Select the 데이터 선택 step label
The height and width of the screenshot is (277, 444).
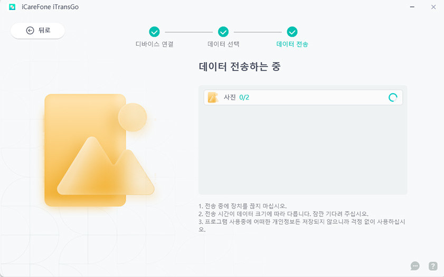(x=223, y=44)
